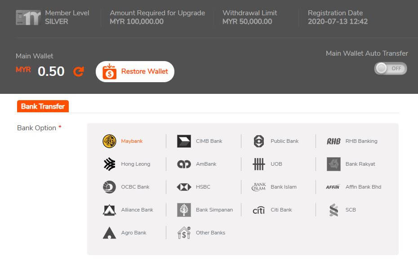Pick the Public Bank logo icon
Screen dimensions: 418x269
click(258, 141)
